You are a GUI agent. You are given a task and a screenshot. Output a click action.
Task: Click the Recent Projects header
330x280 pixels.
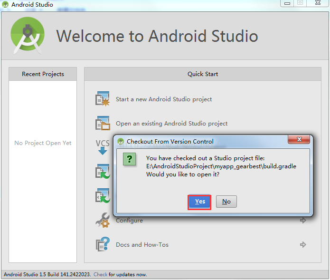coord(43,74)
